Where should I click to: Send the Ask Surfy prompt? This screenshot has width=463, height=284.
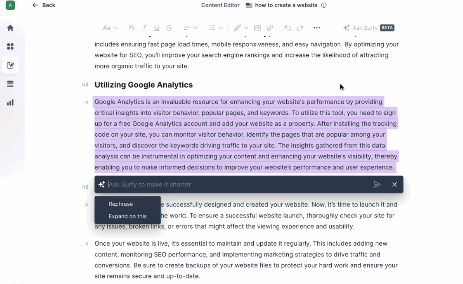click(x=377, y=184)
